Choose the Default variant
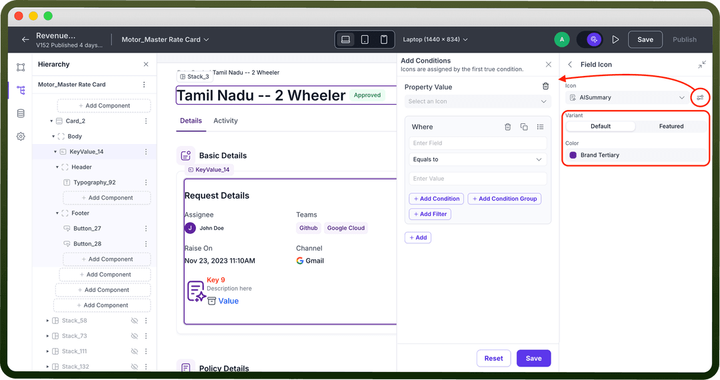 coord(601,126)
